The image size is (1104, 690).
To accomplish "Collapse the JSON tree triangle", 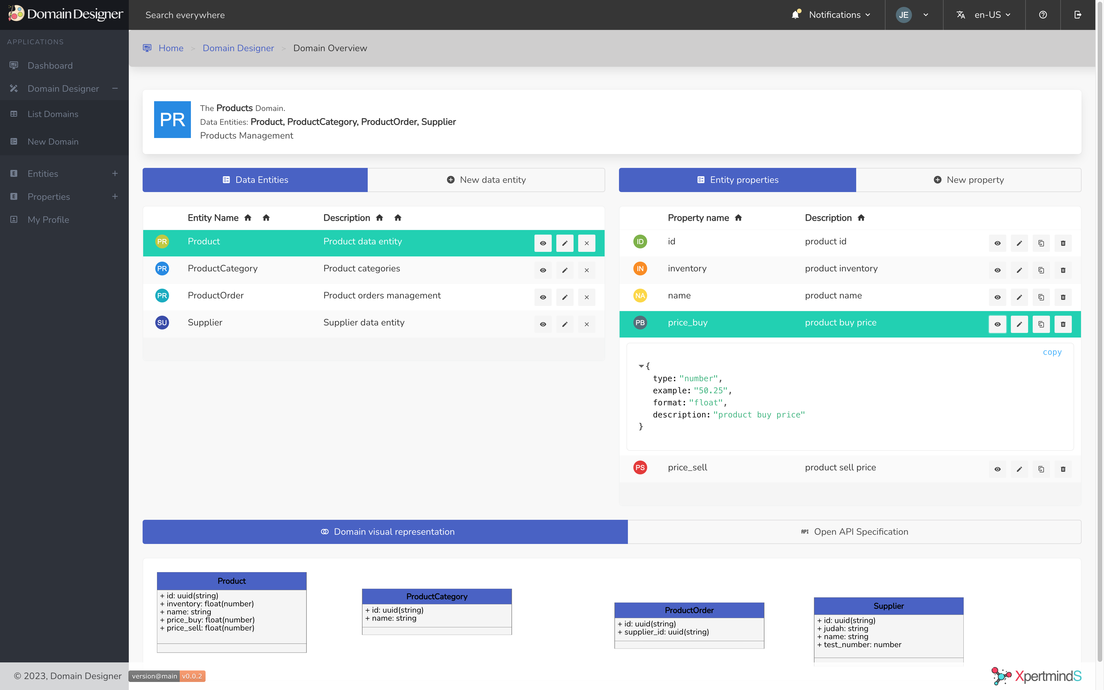I will 641,366.
